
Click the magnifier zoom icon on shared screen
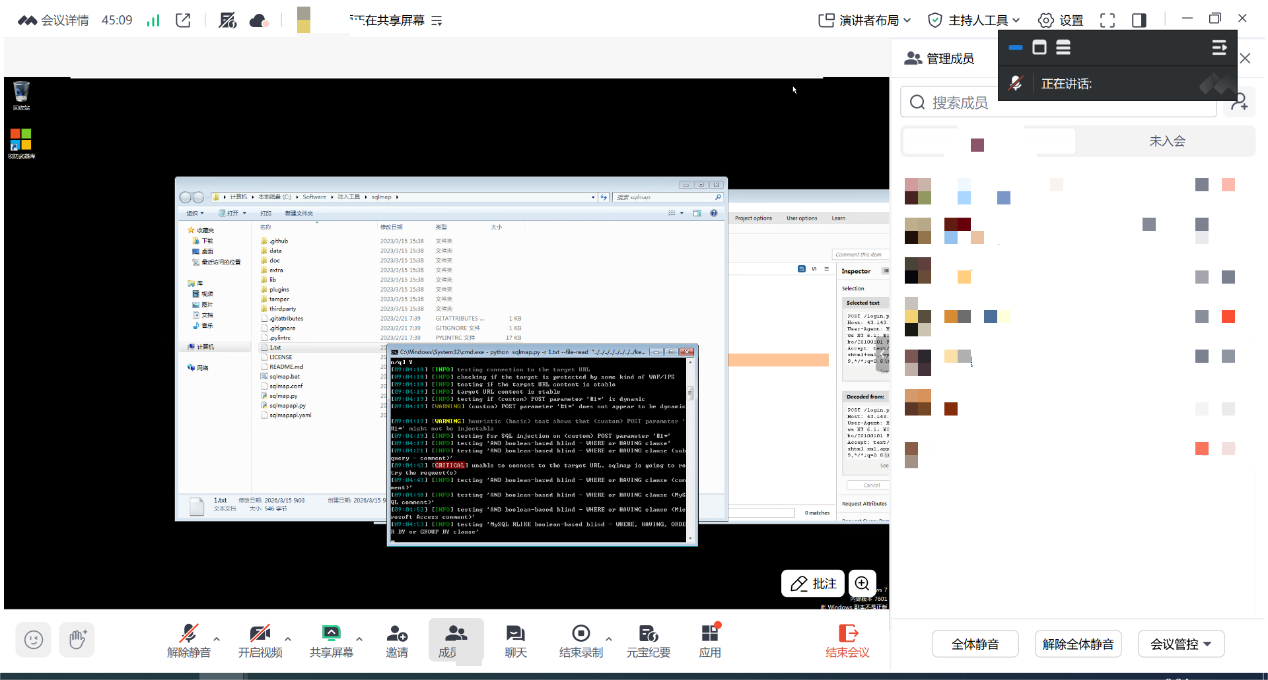click(x=863, y=583)
